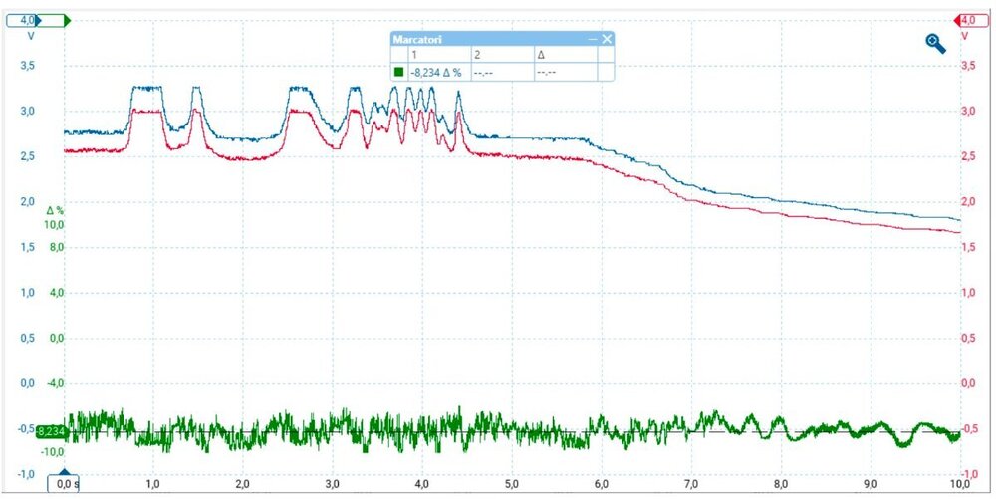Click the blue time ruler triangle handle
Screen dimensions: 996x499
[64, 474]
